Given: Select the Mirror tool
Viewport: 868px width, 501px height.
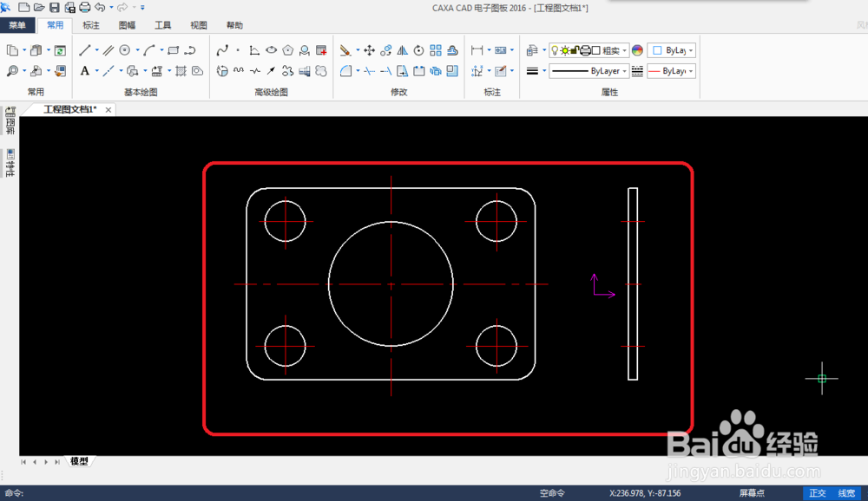Looking at the screenshot, I should pos(403,50).
